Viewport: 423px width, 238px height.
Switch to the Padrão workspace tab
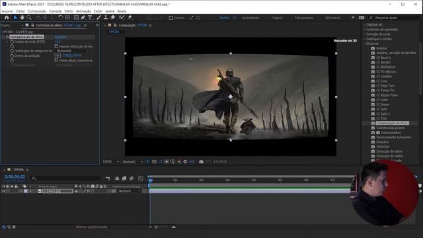tap(224, 18)
